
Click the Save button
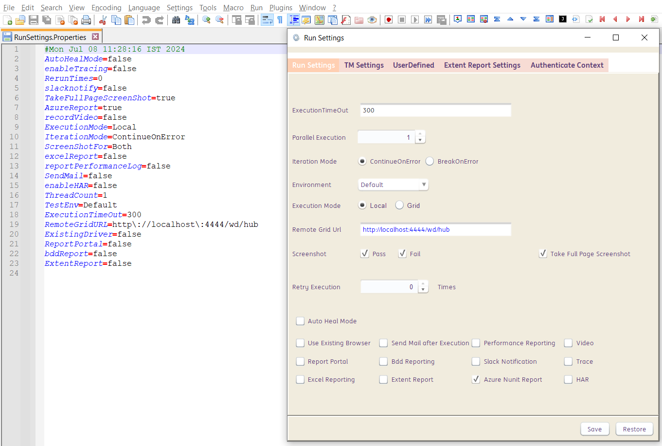tap(594, 429)
